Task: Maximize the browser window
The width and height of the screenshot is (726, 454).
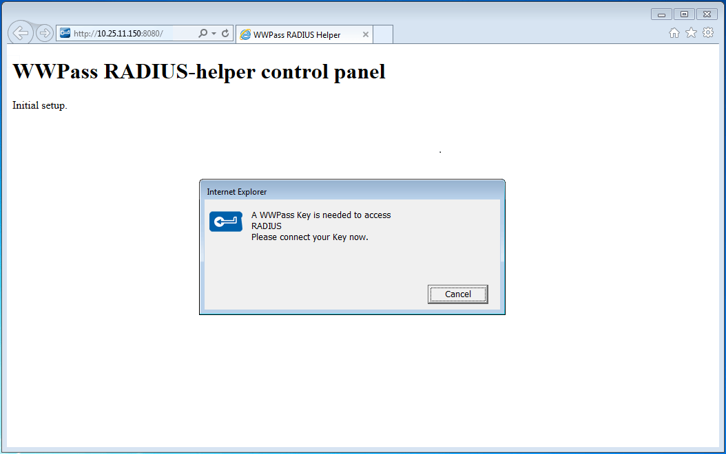Action: (684, 14)
